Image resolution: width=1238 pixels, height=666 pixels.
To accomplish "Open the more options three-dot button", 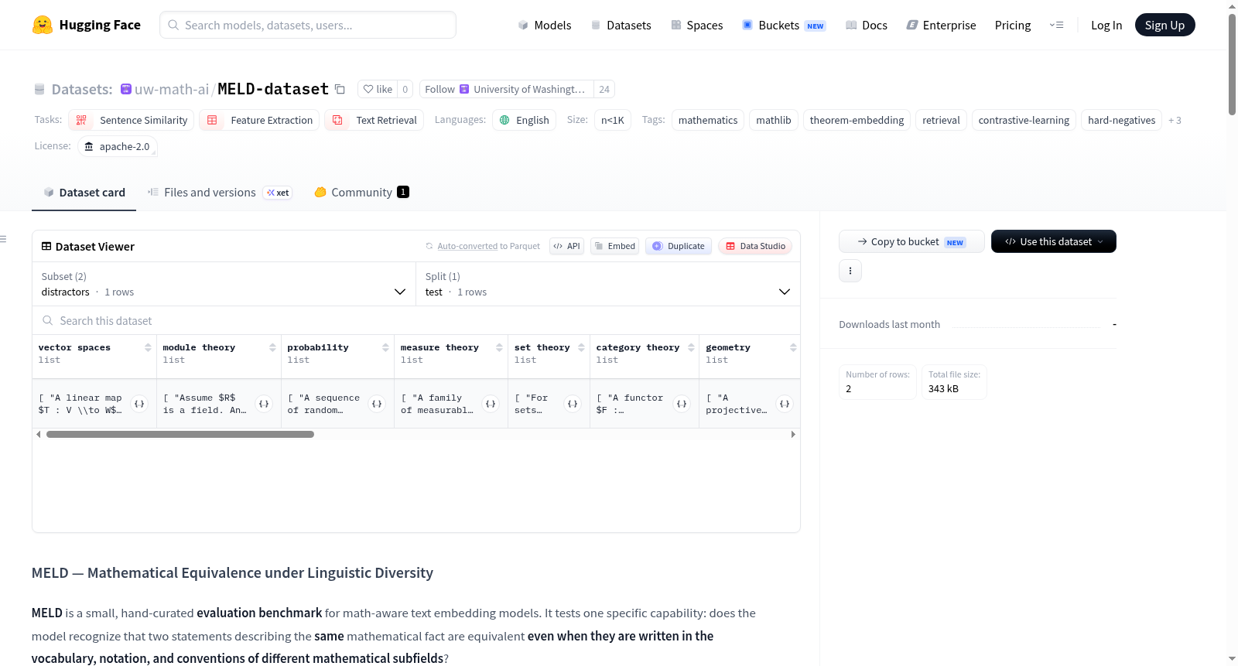I will [850, 271].
